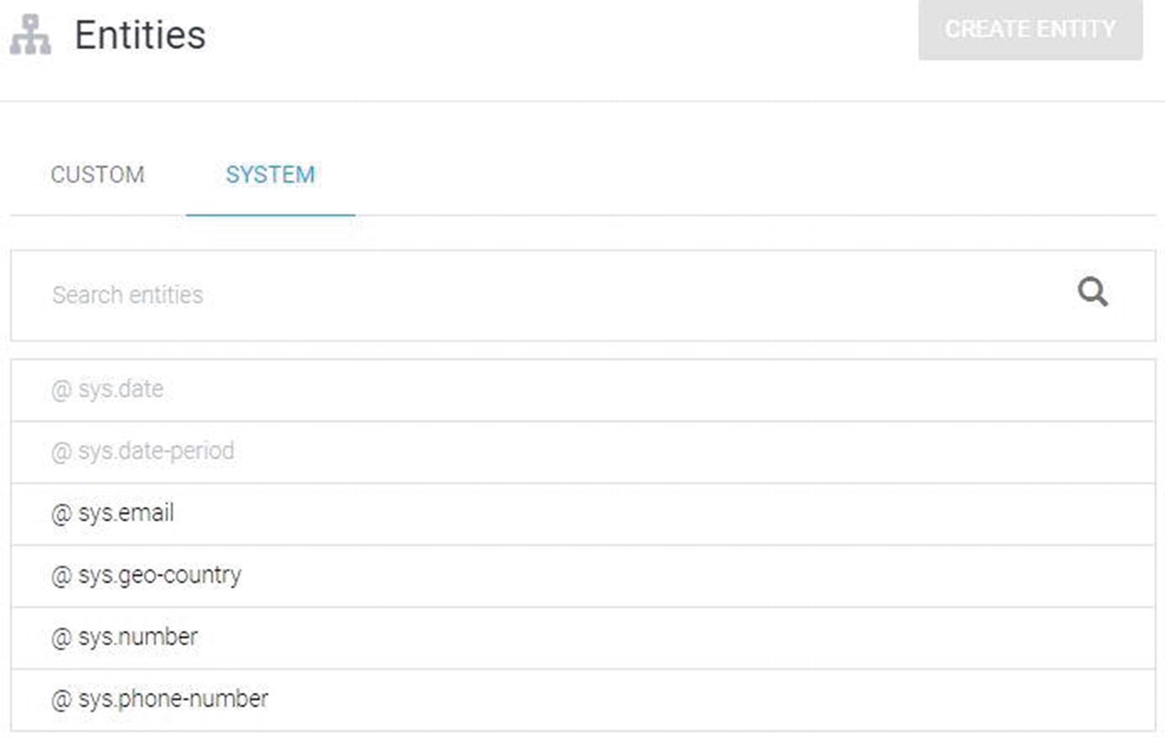Click the @ symbol beside sys.phone-number

62,700
